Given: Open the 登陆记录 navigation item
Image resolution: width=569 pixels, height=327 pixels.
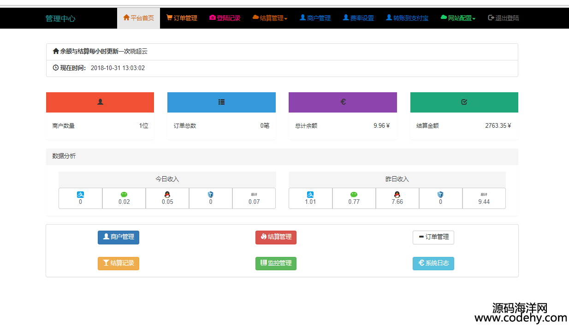Looking at the screenshot, I should pos(225,18).
